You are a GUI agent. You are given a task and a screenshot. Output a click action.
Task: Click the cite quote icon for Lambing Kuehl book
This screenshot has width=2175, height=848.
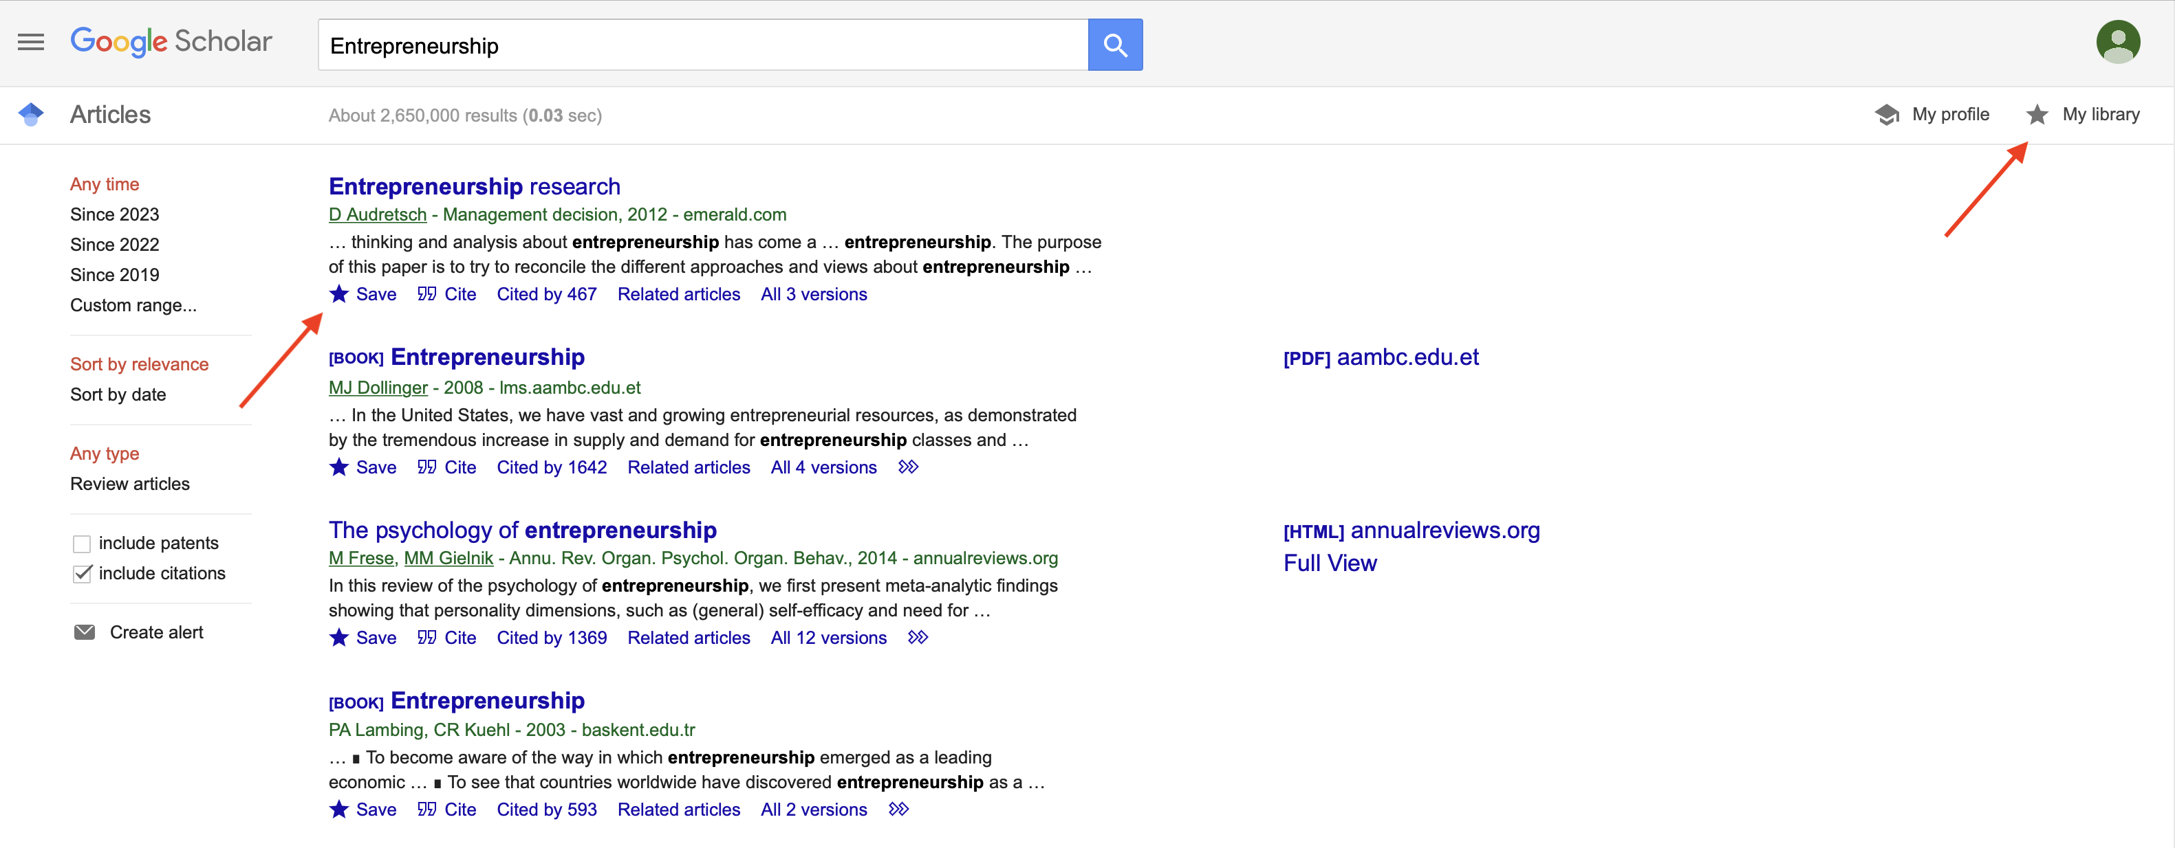pos(426,808)
